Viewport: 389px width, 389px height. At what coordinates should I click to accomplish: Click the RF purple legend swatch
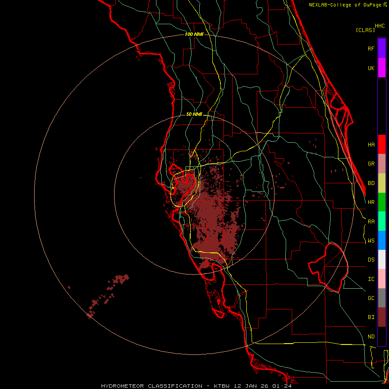pyautogui.click(x=382, y=48)
